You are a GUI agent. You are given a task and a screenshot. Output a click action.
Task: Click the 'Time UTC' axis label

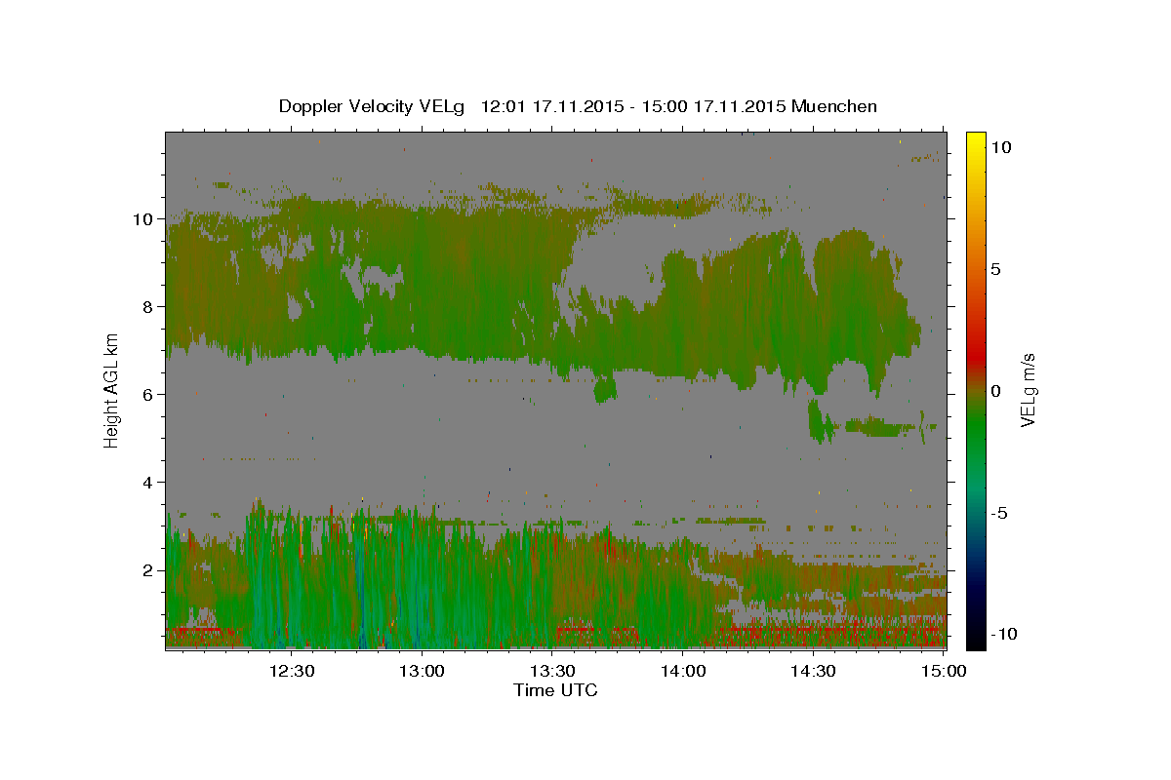[555, 690]
